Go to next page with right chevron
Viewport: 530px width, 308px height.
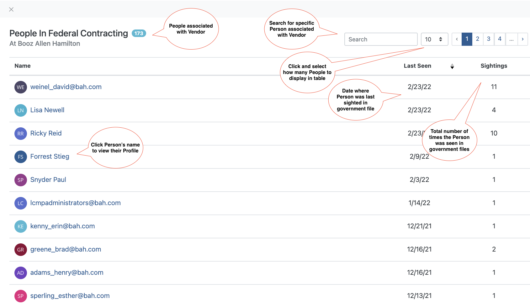[x=522, y=39]
